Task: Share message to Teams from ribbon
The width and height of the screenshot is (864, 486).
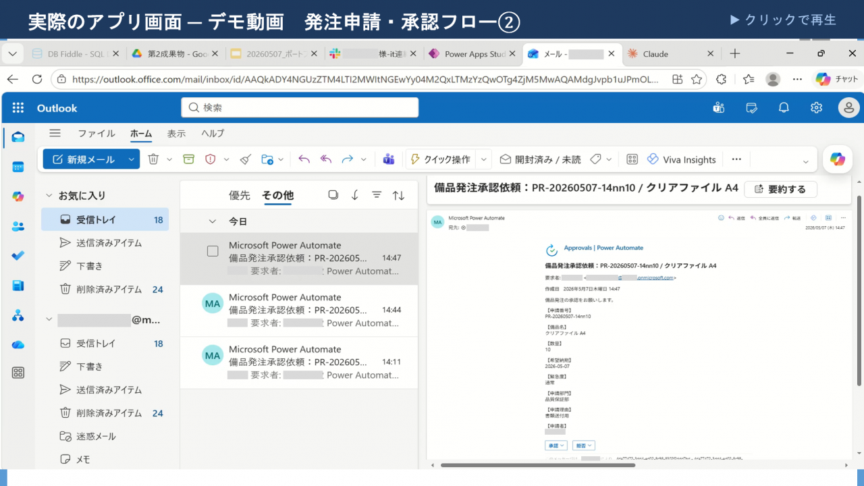Action: click(x=389, y=159)
